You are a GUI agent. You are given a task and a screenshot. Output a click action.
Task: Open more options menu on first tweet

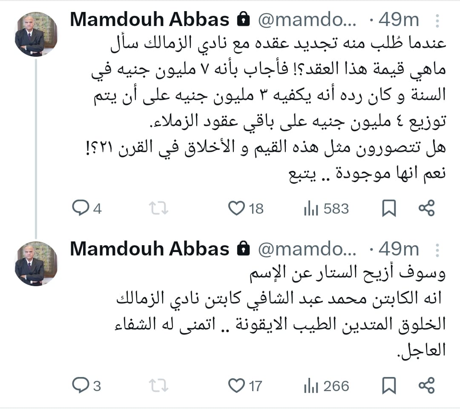(x=437, y=20)
